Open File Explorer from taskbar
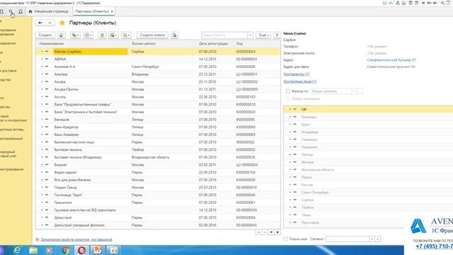The width and height of the screenshot is (453, 255). [33, 250]
